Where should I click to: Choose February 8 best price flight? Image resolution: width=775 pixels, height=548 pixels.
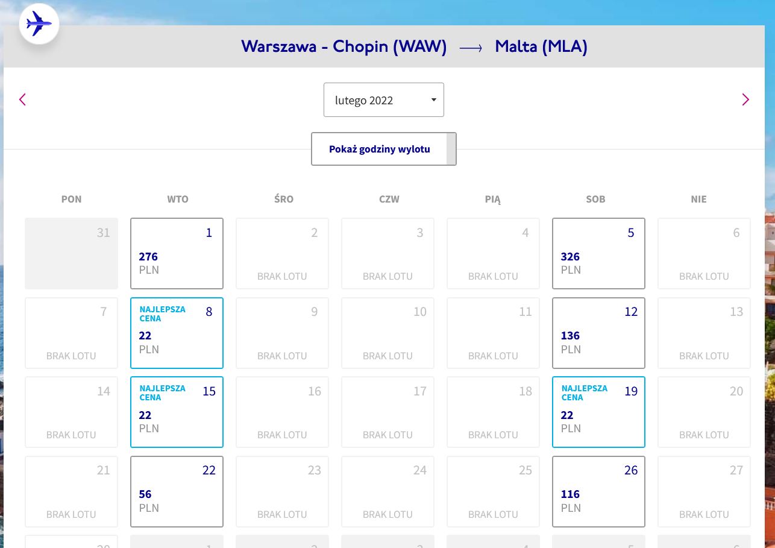[x=177, y=333]
